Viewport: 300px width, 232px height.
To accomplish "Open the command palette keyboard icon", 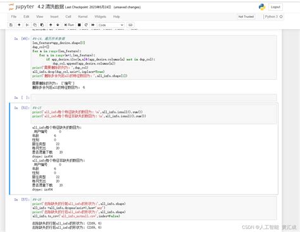I will [x=130, y=25].
